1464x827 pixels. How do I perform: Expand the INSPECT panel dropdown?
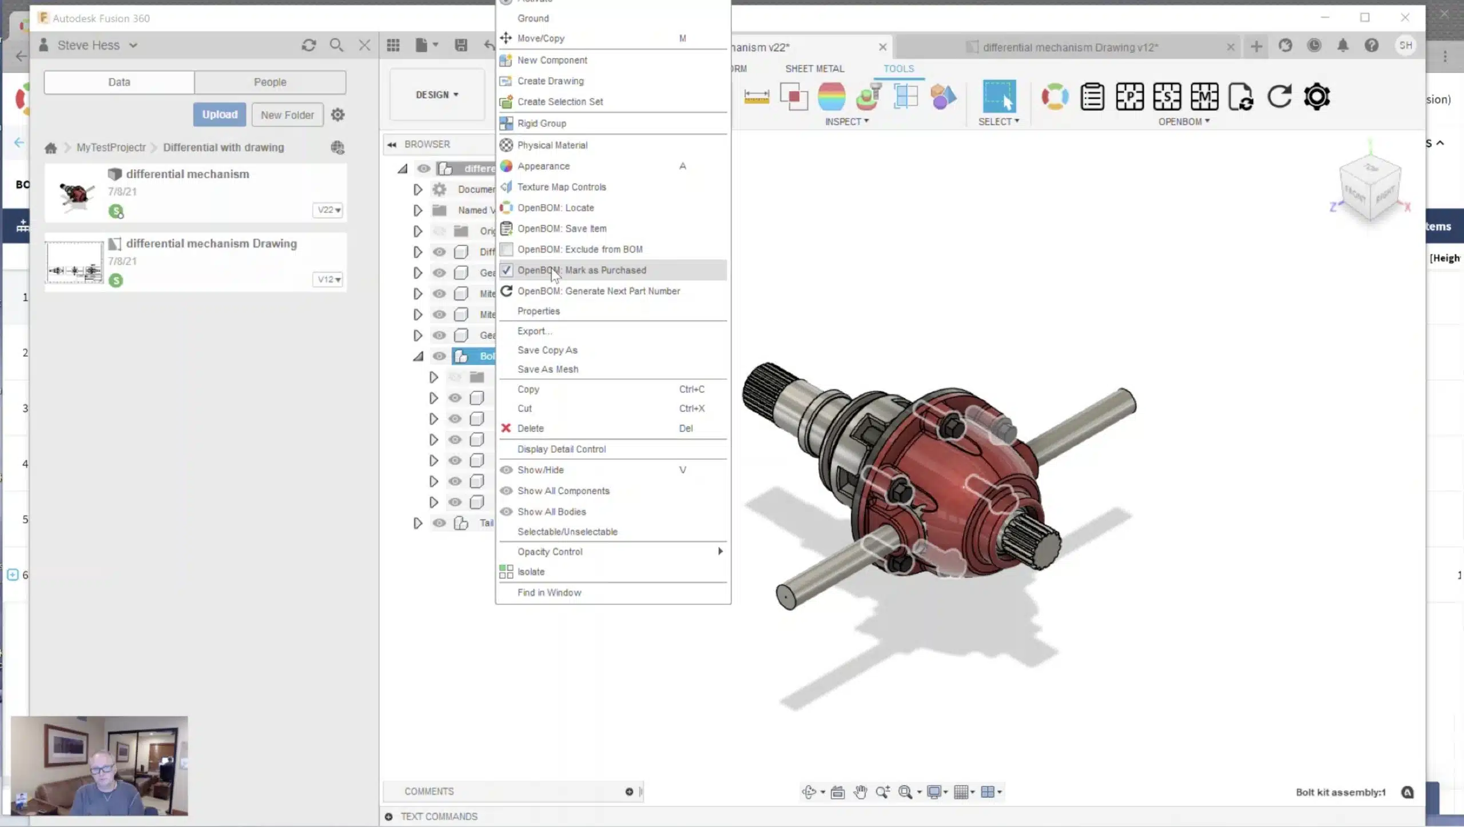tap(847, 122)
